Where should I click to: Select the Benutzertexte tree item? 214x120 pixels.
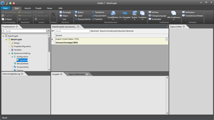coord(21,63)
